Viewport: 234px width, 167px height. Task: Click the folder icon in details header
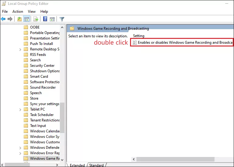pyautogui.click(x=72, y=29)
